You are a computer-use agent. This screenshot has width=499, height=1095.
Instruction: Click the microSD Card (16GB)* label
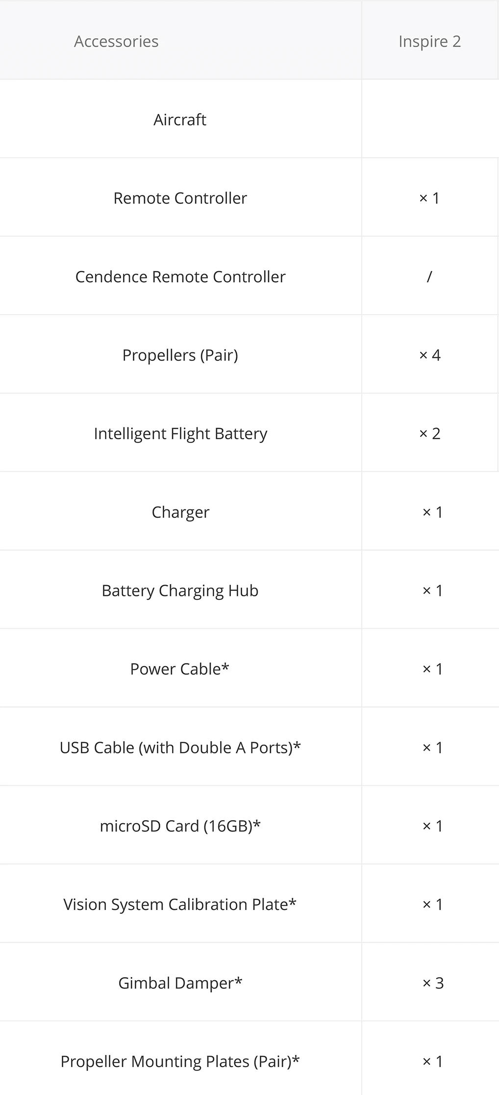click(x=180, y=827)
